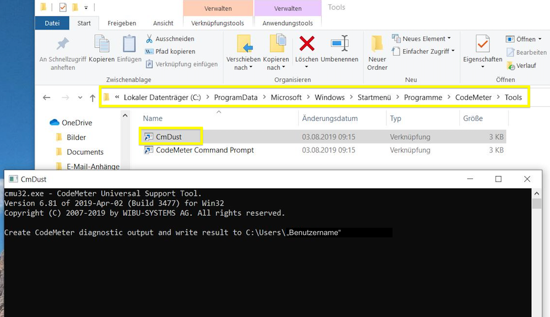Screen dimensions: 550x317
Task: Open Verschieben nach dropdown
Action: click(x=244, y=63)
